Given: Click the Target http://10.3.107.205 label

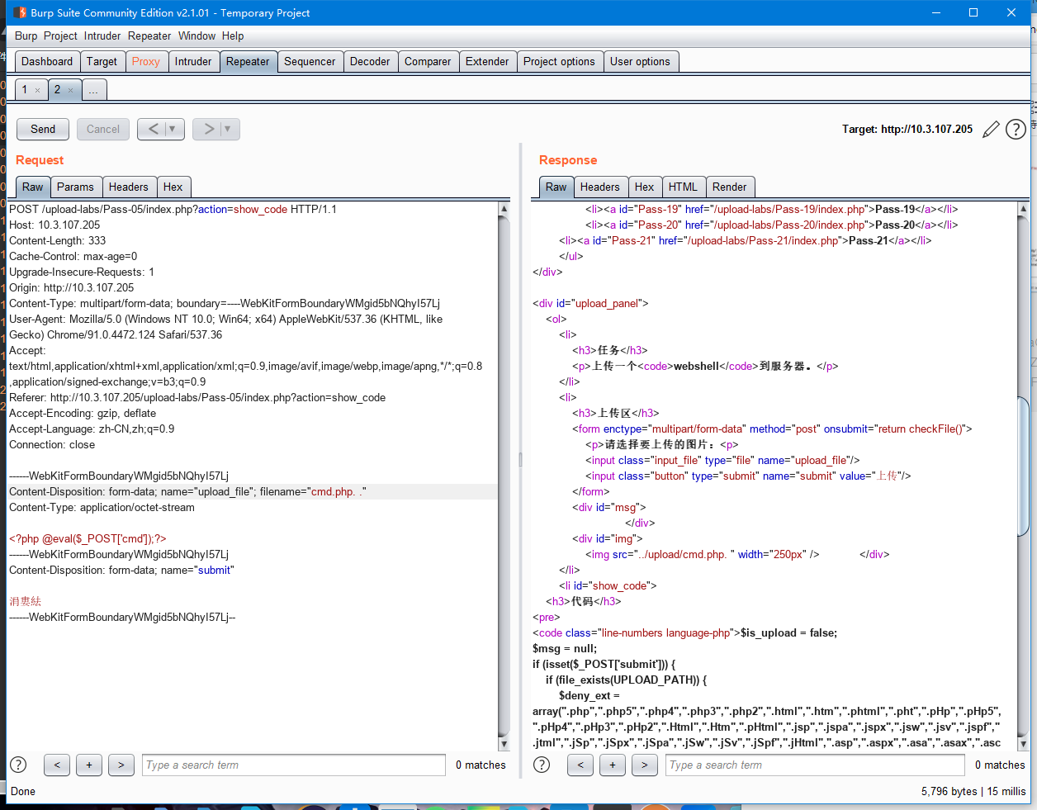Looking at the screenshot, I should click(907, 129).
